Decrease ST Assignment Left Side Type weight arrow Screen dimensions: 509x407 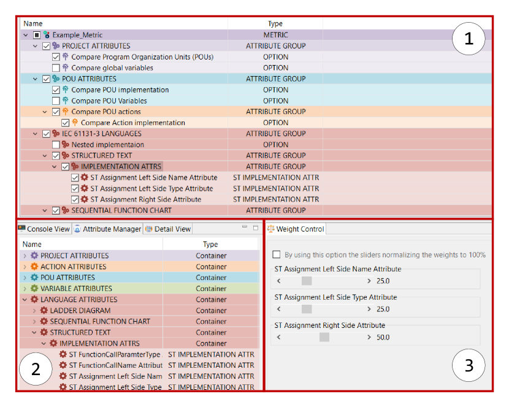[x=279, y=309]
